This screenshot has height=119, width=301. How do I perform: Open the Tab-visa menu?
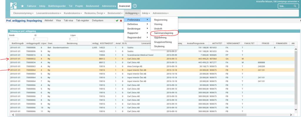(68, 20)
